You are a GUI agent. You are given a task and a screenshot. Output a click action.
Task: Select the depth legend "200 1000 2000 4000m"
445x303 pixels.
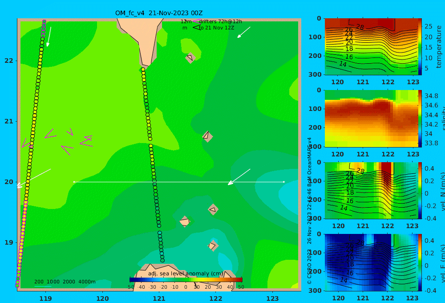(x=65, y=282)
